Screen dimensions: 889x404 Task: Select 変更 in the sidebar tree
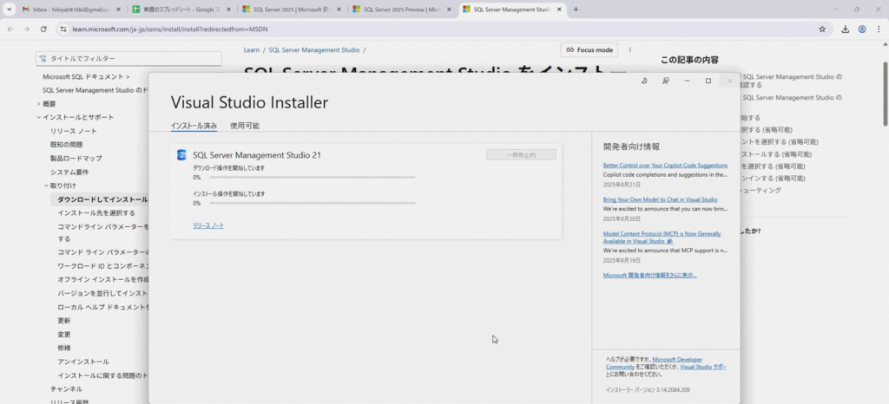pyautogui.click(x=64, y=334)
